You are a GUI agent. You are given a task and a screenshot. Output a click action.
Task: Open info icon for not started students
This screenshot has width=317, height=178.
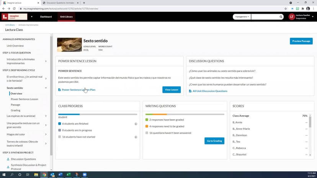tap(136, 137)
